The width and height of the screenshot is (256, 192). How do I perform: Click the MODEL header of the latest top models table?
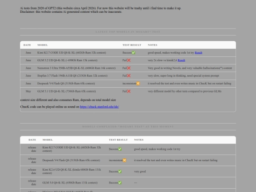pyautogui.click(x=43, y=45)
